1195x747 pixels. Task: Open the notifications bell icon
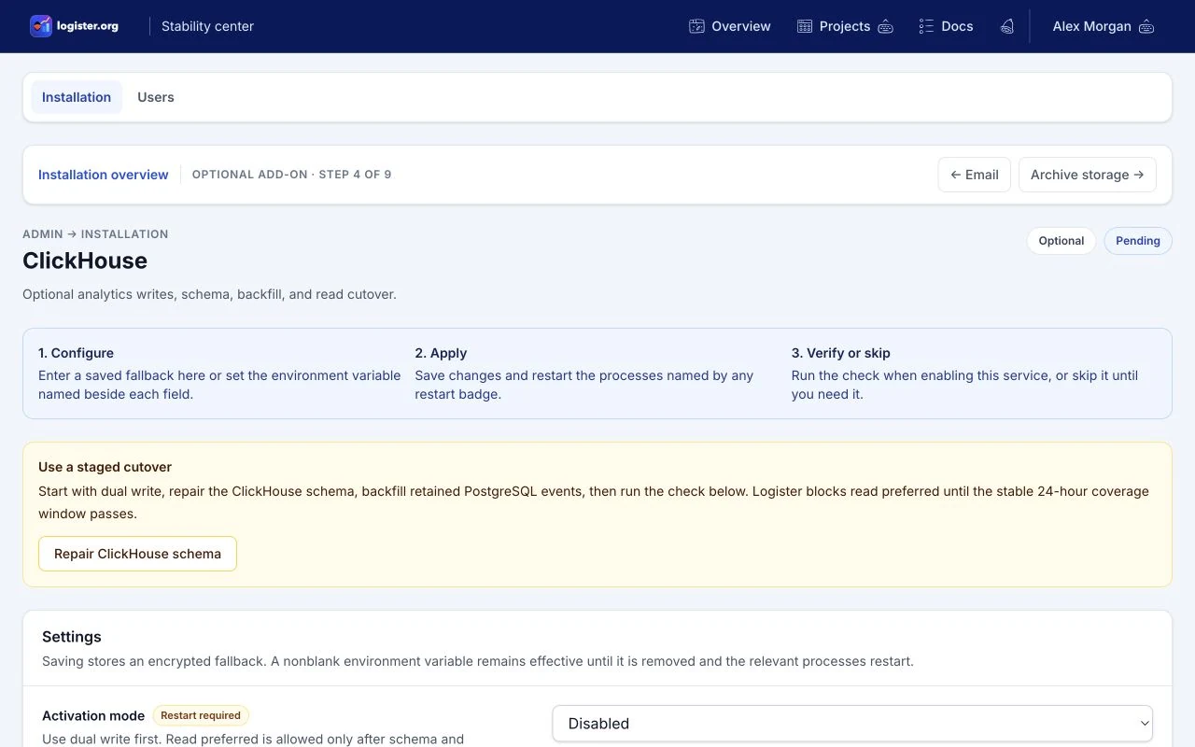[x=1006, y=26]
